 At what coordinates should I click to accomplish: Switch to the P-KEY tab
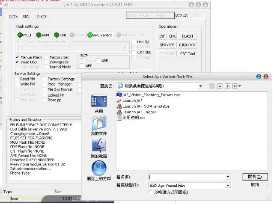pyautogui.click(x=42, y=17)
